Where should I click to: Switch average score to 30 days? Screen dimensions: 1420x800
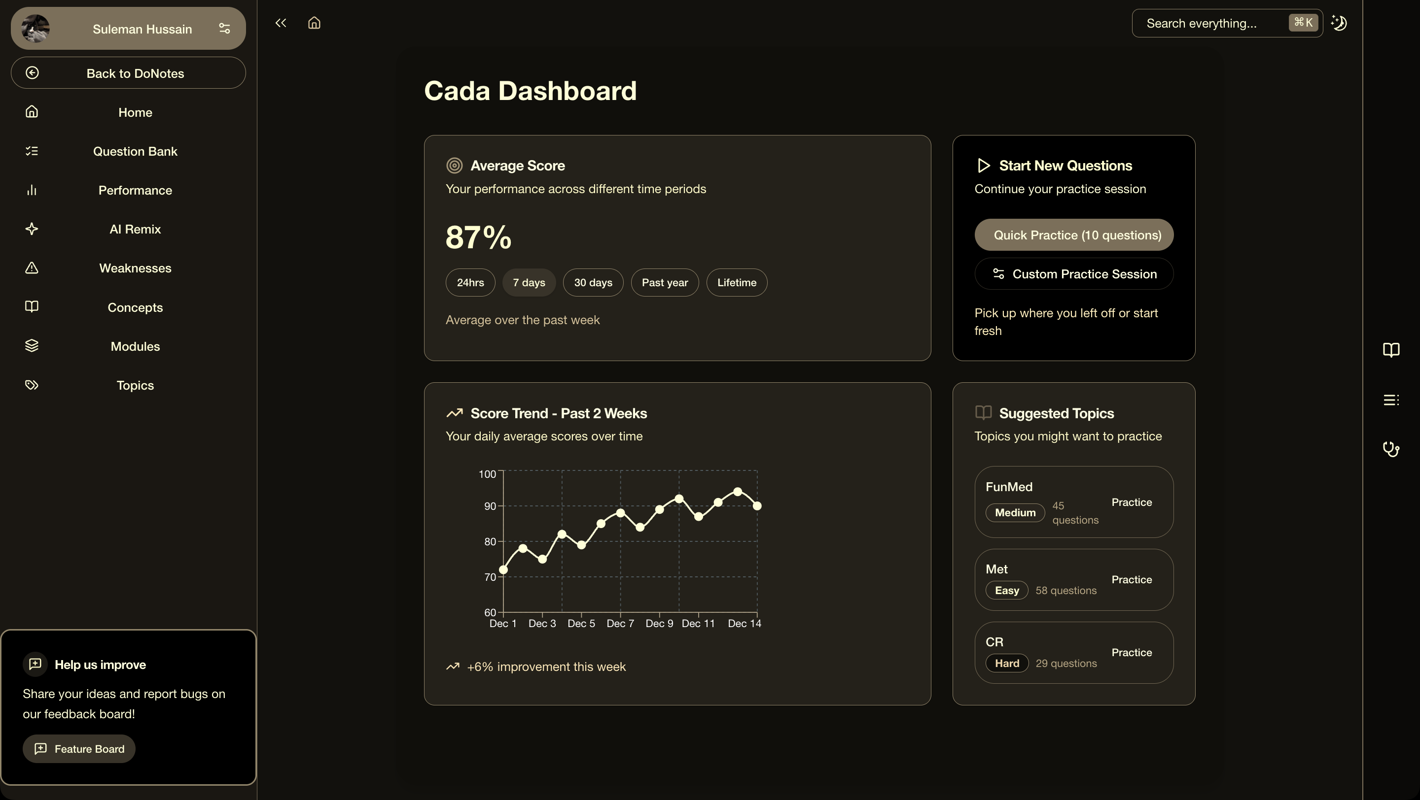click(x=593, y=282)
